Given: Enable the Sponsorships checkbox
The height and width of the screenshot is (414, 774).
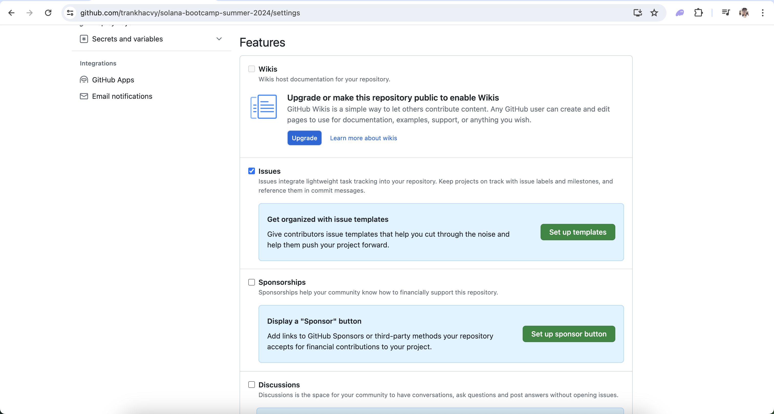Looking at the screenshot, I should coord(252,282).
